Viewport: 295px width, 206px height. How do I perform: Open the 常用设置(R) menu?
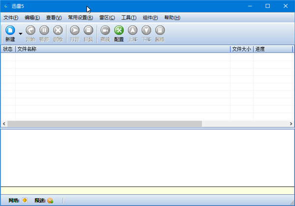click(x=81, y=18)
